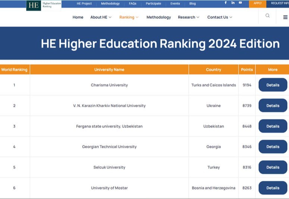Open the HE Project top link

click(84, 4)
